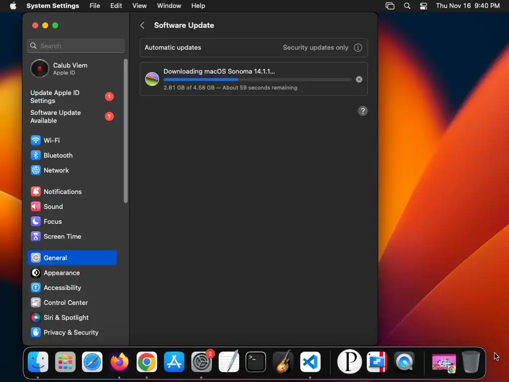509x382 pixels.
Task: Open the blue-window app icon left of QuickTime in the Dock
Action: [377, 362]
